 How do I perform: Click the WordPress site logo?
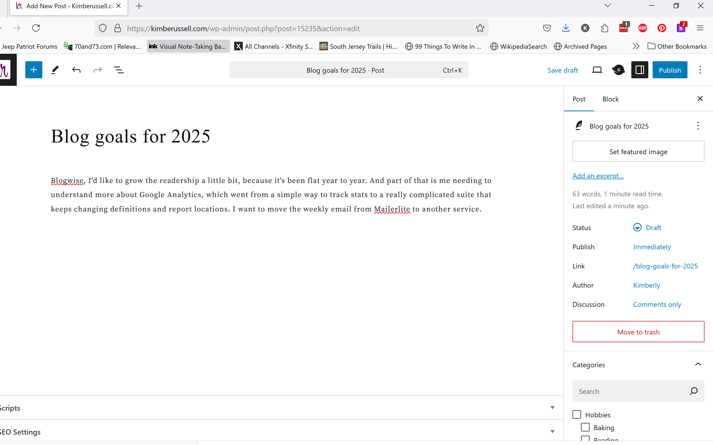pyautogui.click(x=6, y=70)
